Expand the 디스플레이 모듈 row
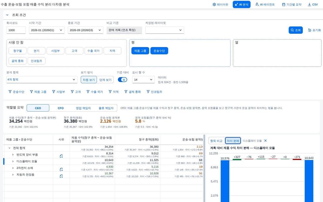The width and height of the screenshot is (323, 202). [13, 161]
